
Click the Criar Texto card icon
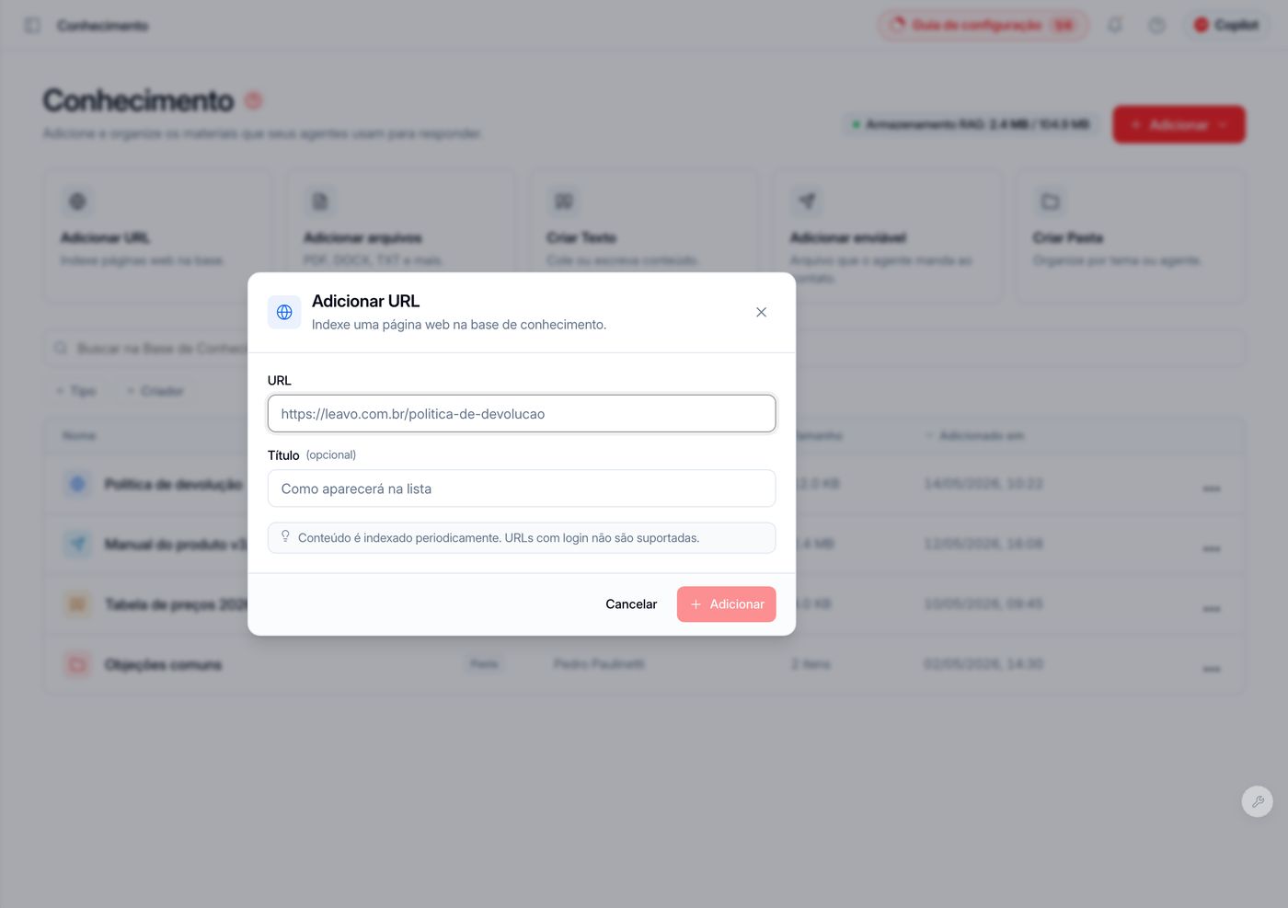click(563, 201)
